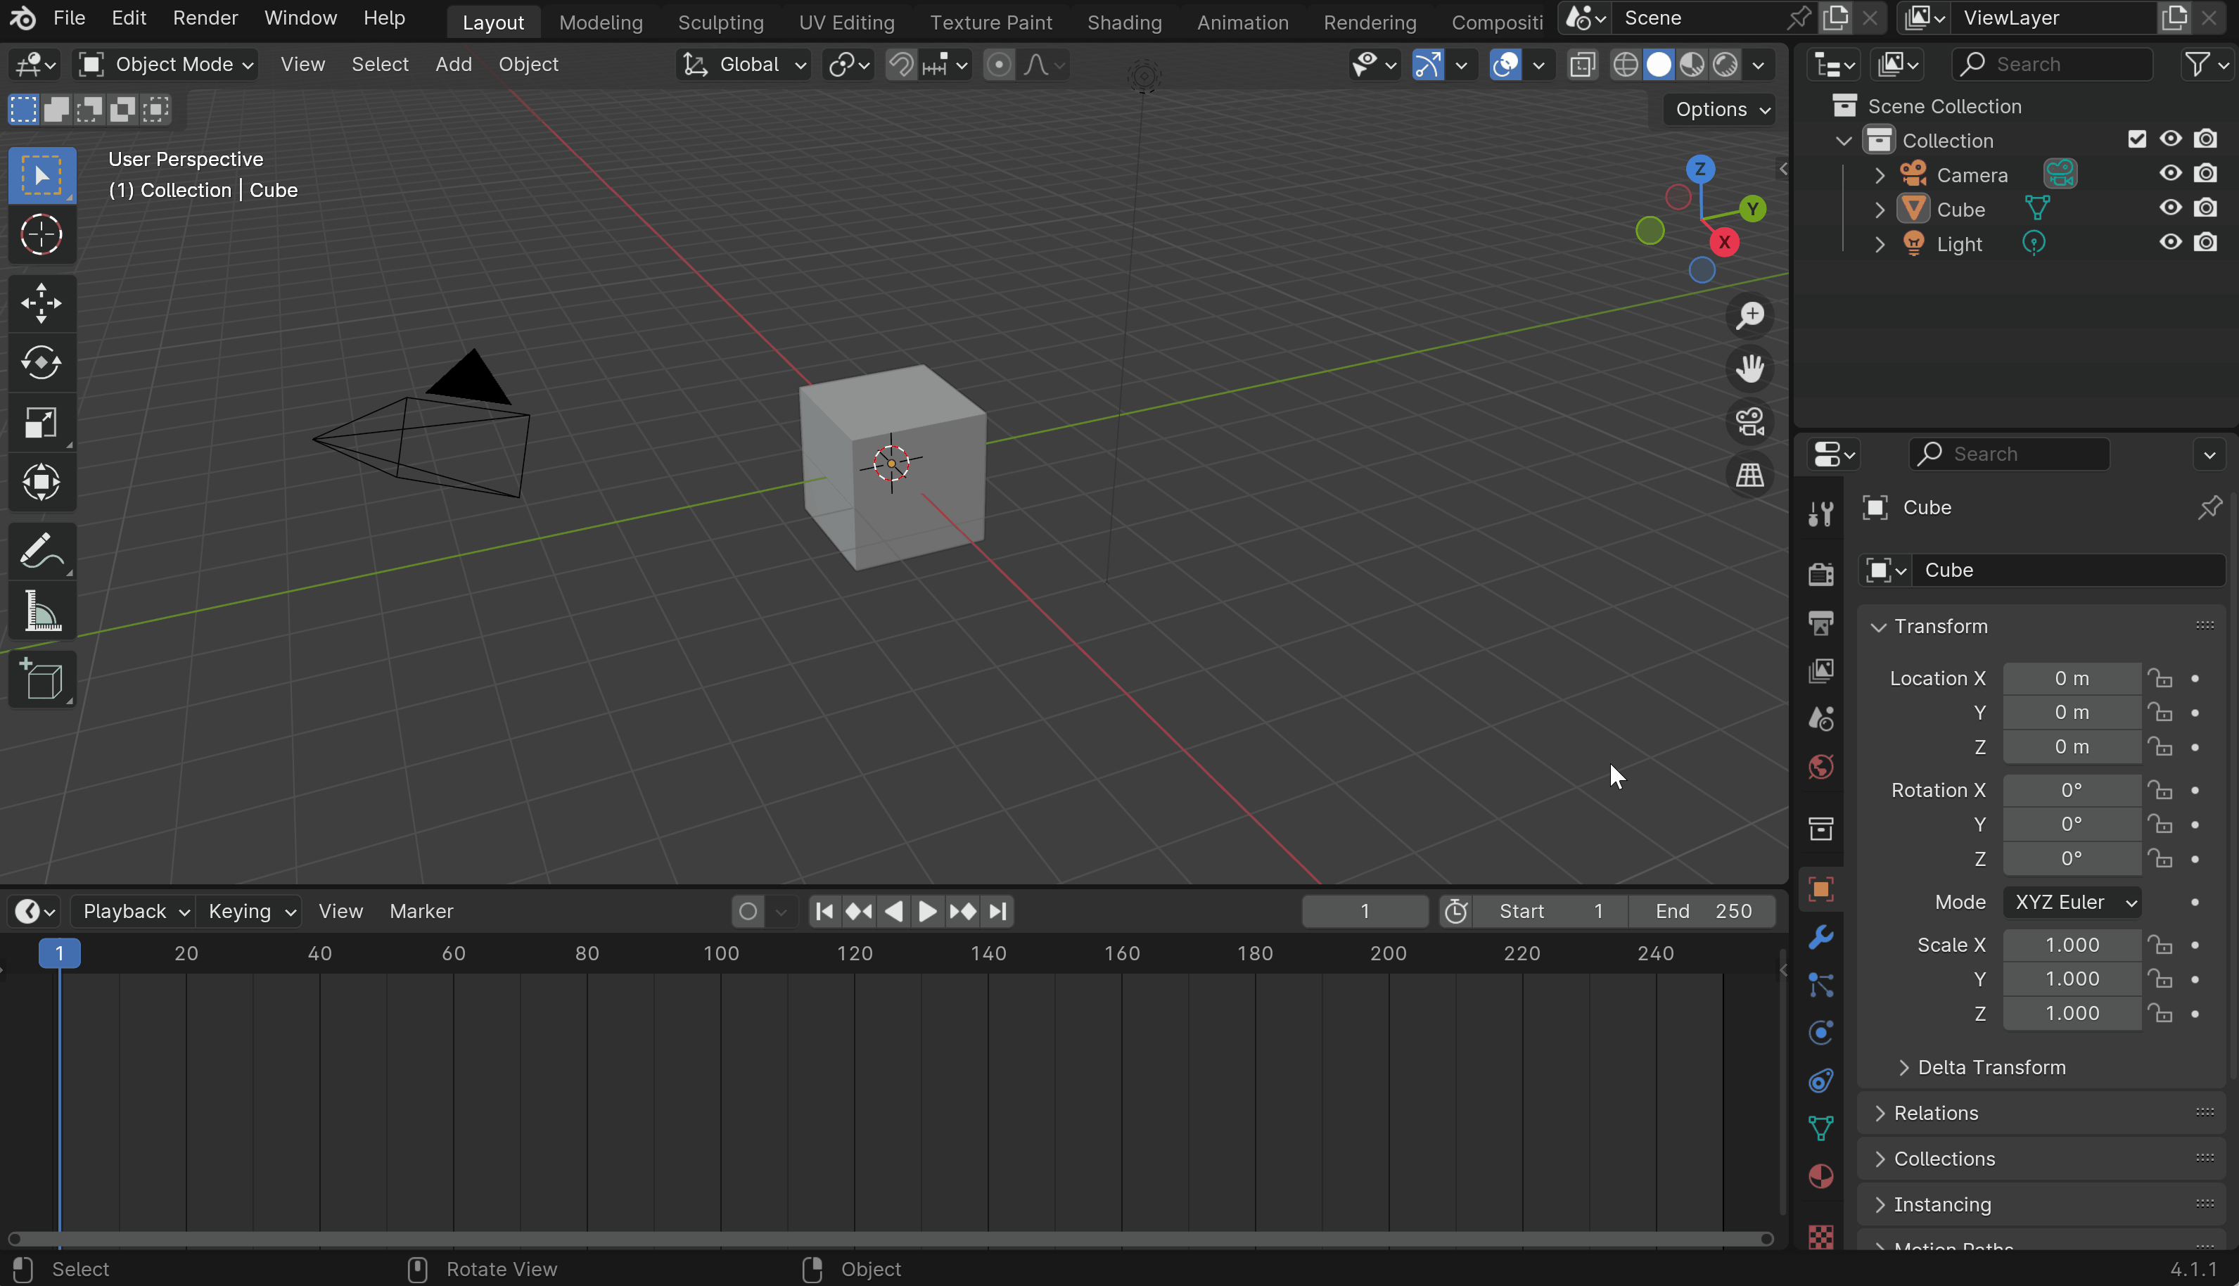2239x1286 pixels.
Task: Pick the Add Cube tool
Action: point(42,679)
